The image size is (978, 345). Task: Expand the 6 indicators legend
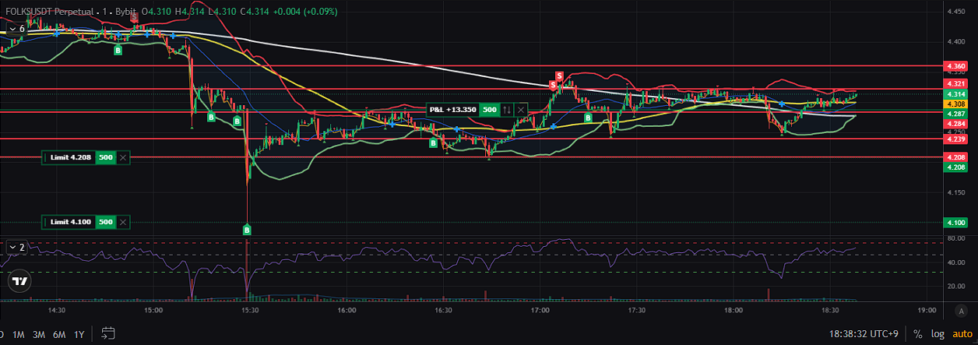(16, 28)
